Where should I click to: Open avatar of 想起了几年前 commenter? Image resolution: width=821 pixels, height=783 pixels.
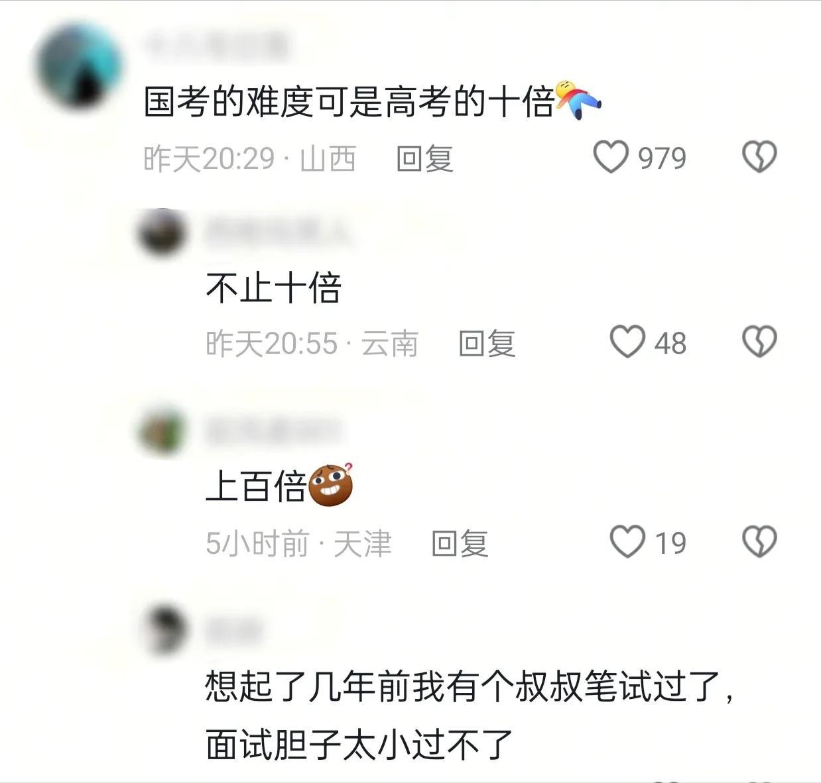pyautogui.click(x=162, y=629)
